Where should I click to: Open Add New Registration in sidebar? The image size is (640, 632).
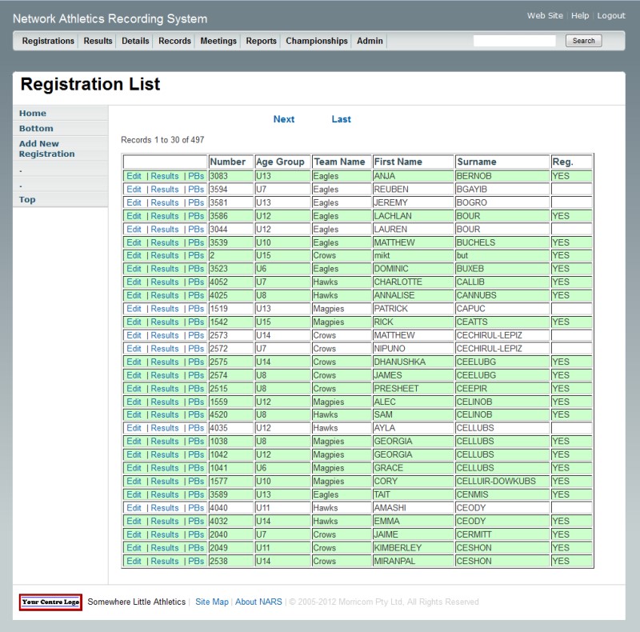[46, 149]
